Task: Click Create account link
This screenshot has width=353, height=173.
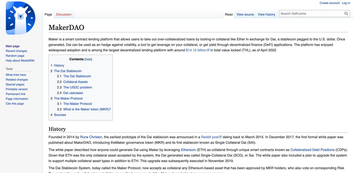Action: coord(330,3)
